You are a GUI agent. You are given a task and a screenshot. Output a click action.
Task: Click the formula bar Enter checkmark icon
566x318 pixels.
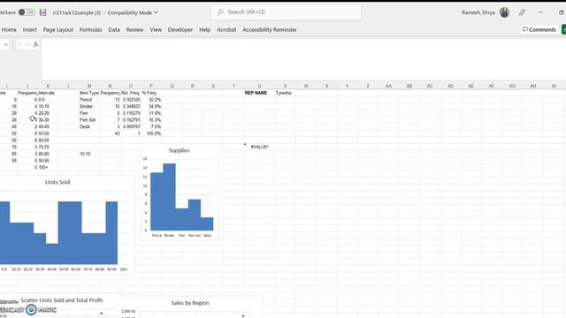click(27, 44)
